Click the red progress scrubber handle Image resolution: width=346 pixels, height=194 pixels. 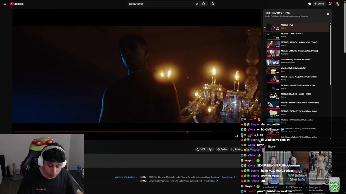188,132
